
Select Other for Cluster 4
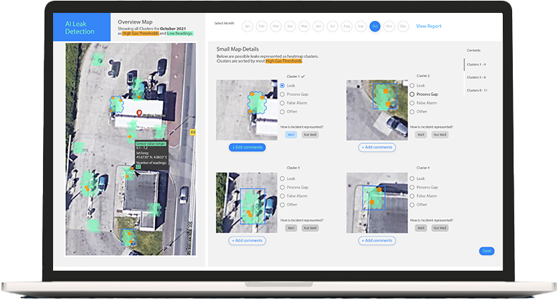click(x=412, y=205)
